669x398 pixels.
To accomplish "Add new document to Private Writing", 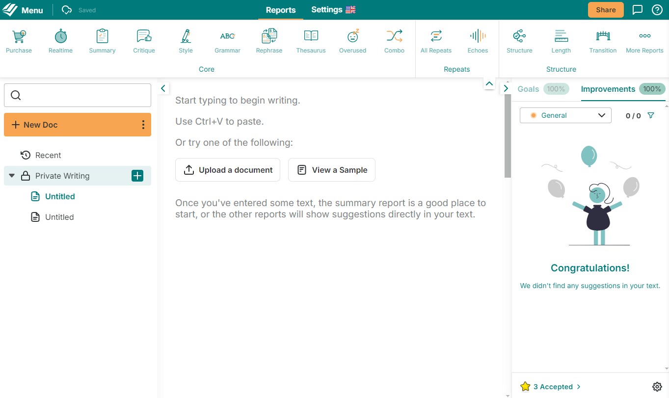I will pos(137,176).
